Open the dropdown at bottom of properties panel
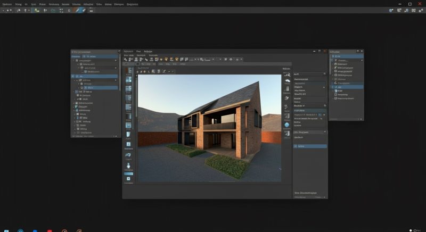The image size is (426, 232). pos(324,197)
